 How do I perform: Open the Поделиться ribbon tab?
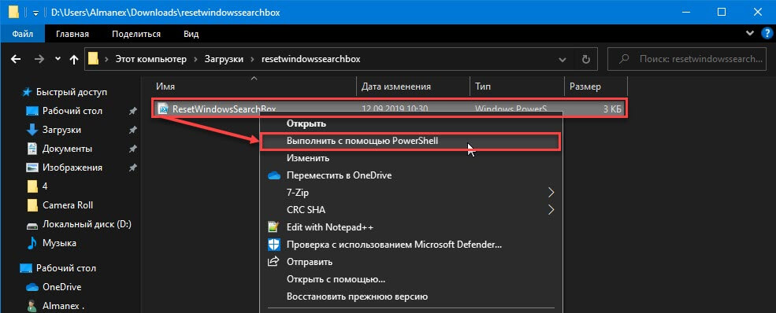tap(136, 34)
